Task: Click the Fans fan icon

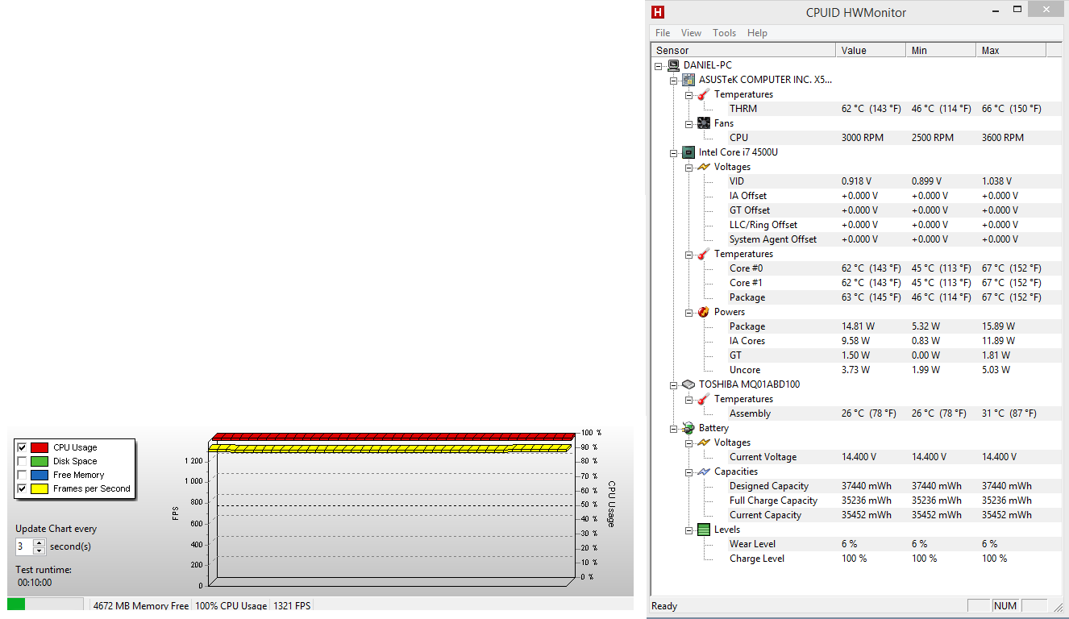Action: click(x=704, y=123)
